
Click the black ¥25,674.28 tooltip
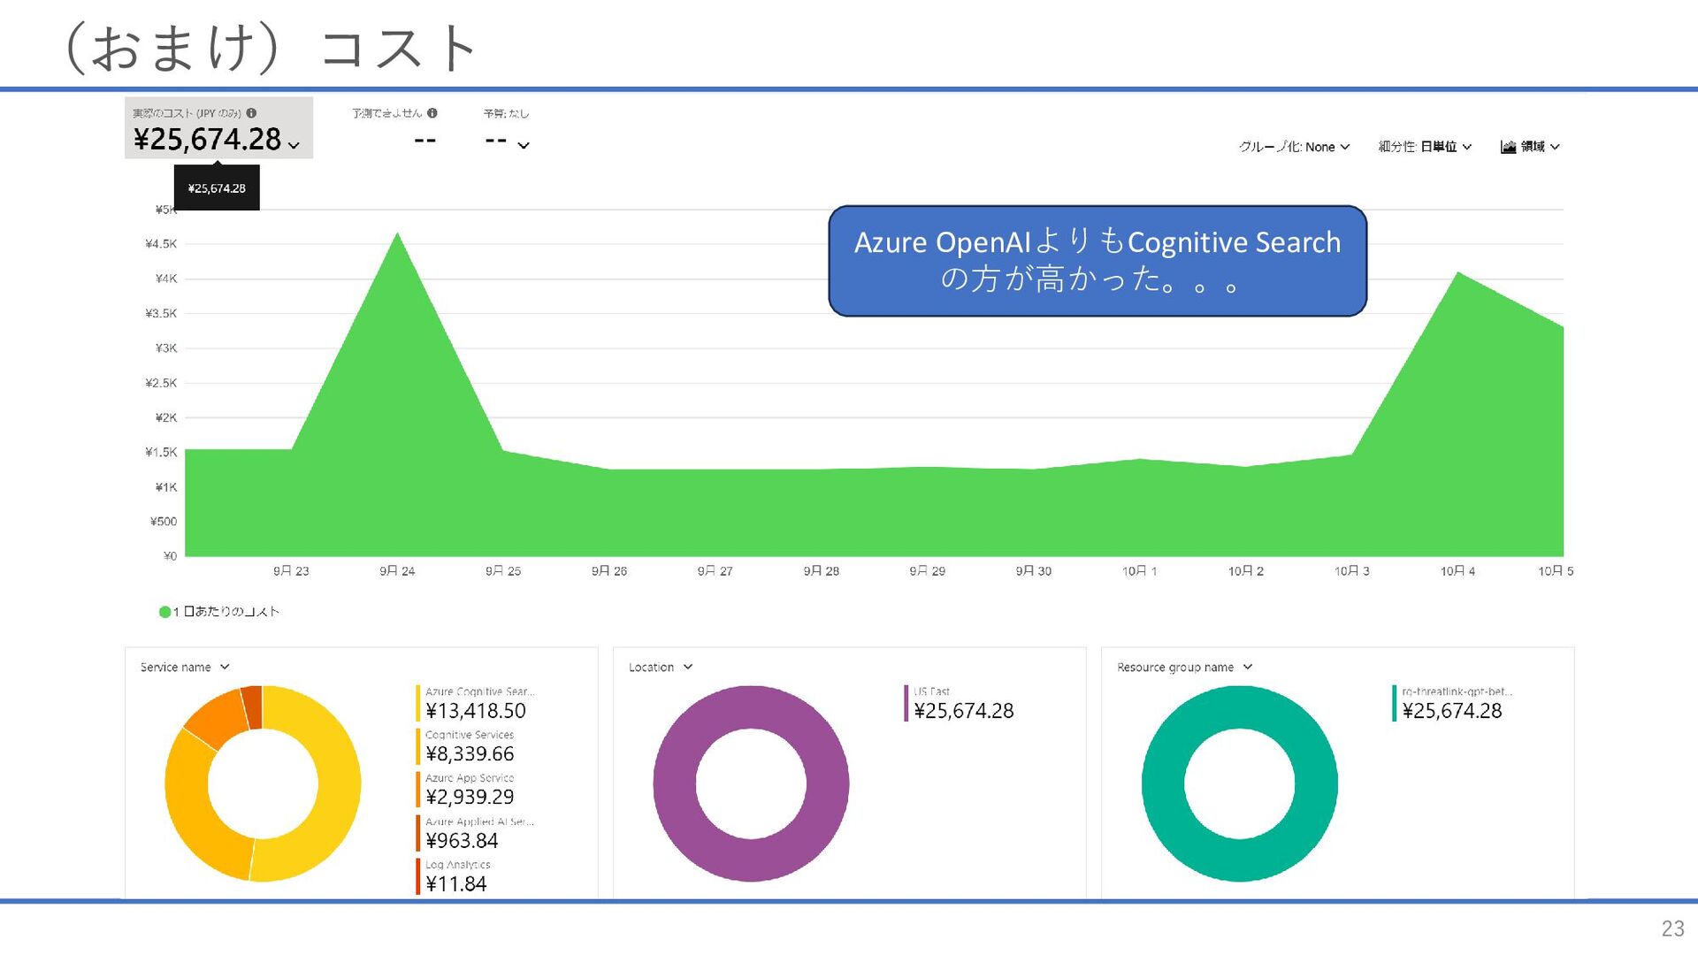[217, 188]
